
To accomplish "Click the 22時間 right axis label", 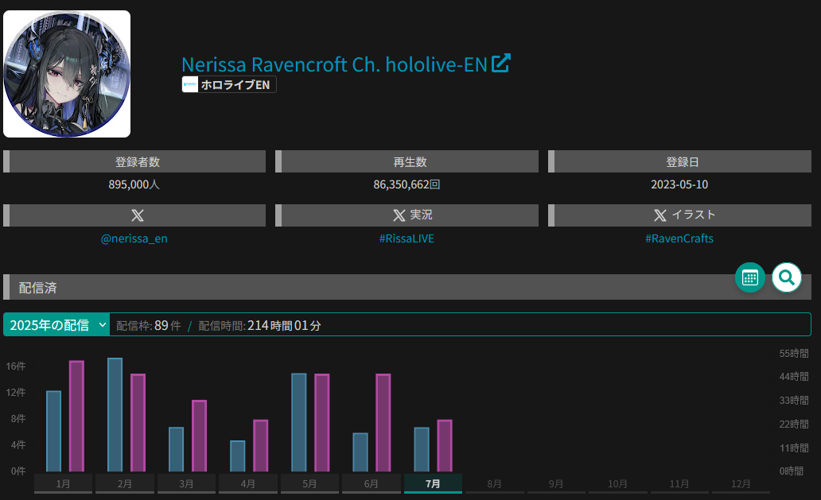I will pos(794,424).
